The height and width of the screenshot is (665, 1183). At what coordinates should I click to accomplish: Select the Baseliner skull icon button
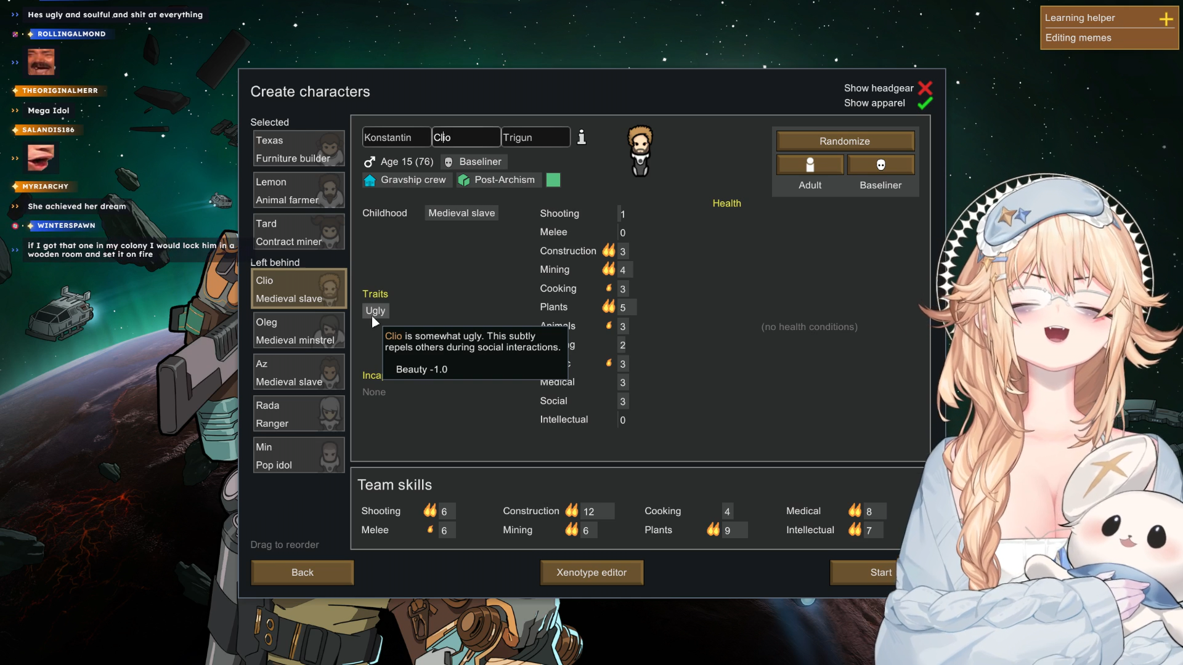click(880, 164)
